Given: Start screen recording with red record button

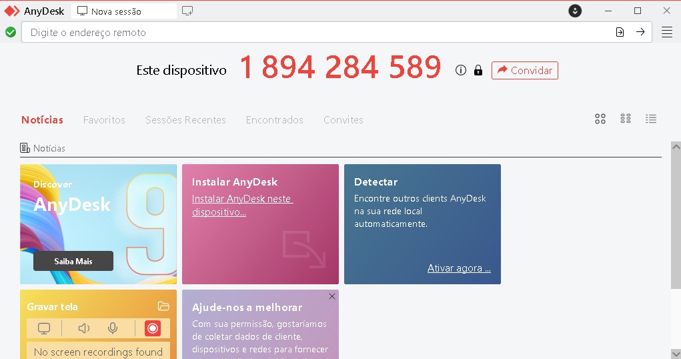Looking at the screenshot, I should pyautogui.click(x=153, y=328).
